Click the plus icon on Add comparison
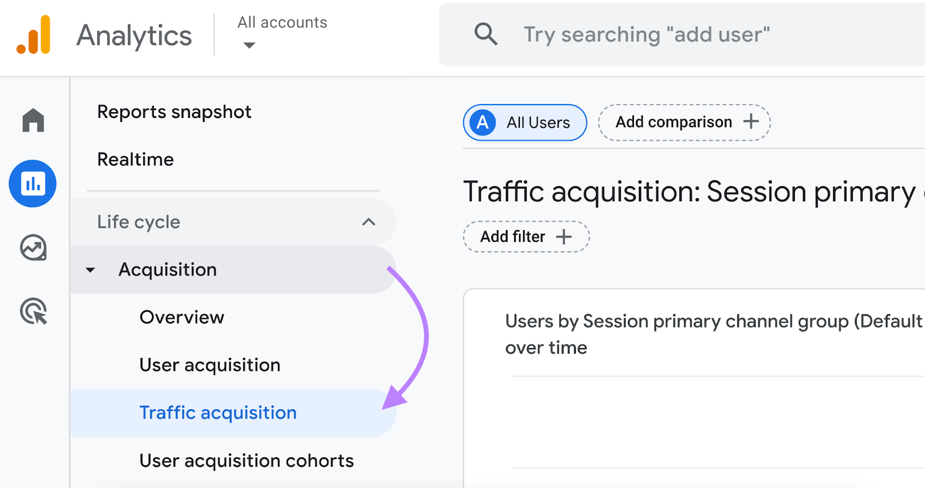 (x=751, y=122)
